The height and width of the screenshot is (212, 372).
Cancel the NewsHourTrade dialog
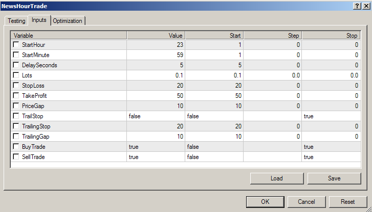(307, 202)
